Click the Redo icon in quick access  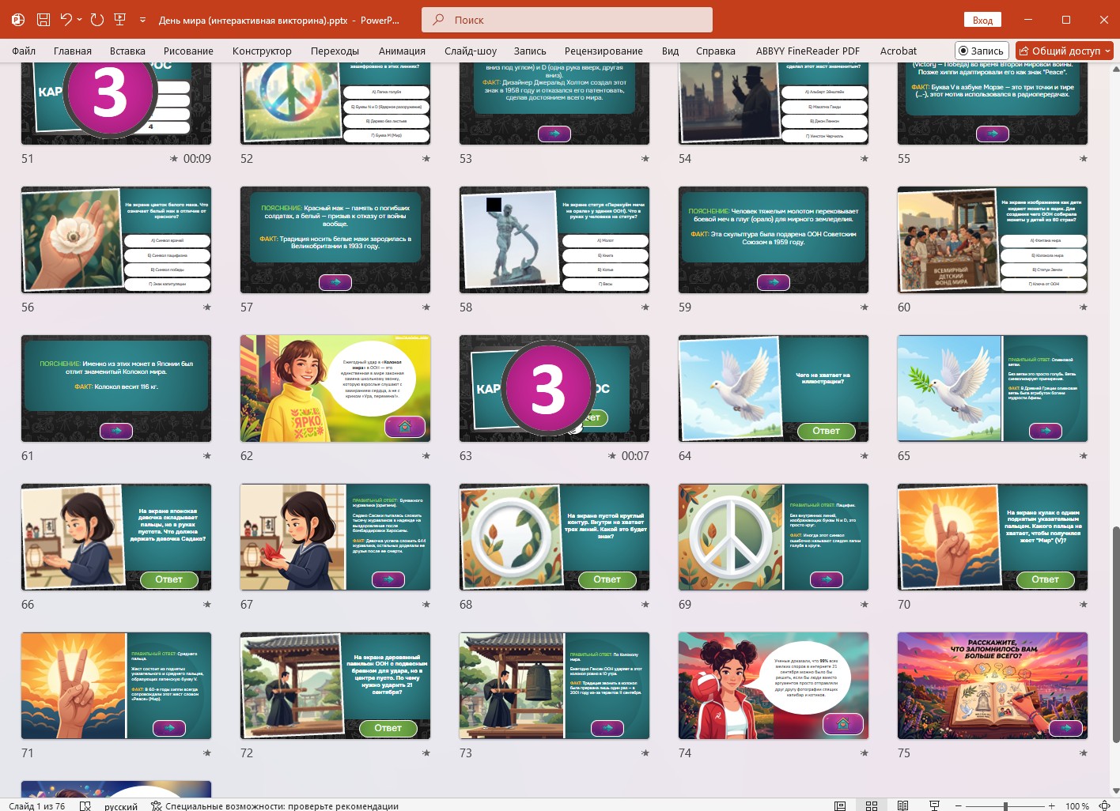click(x=97, y=20)
